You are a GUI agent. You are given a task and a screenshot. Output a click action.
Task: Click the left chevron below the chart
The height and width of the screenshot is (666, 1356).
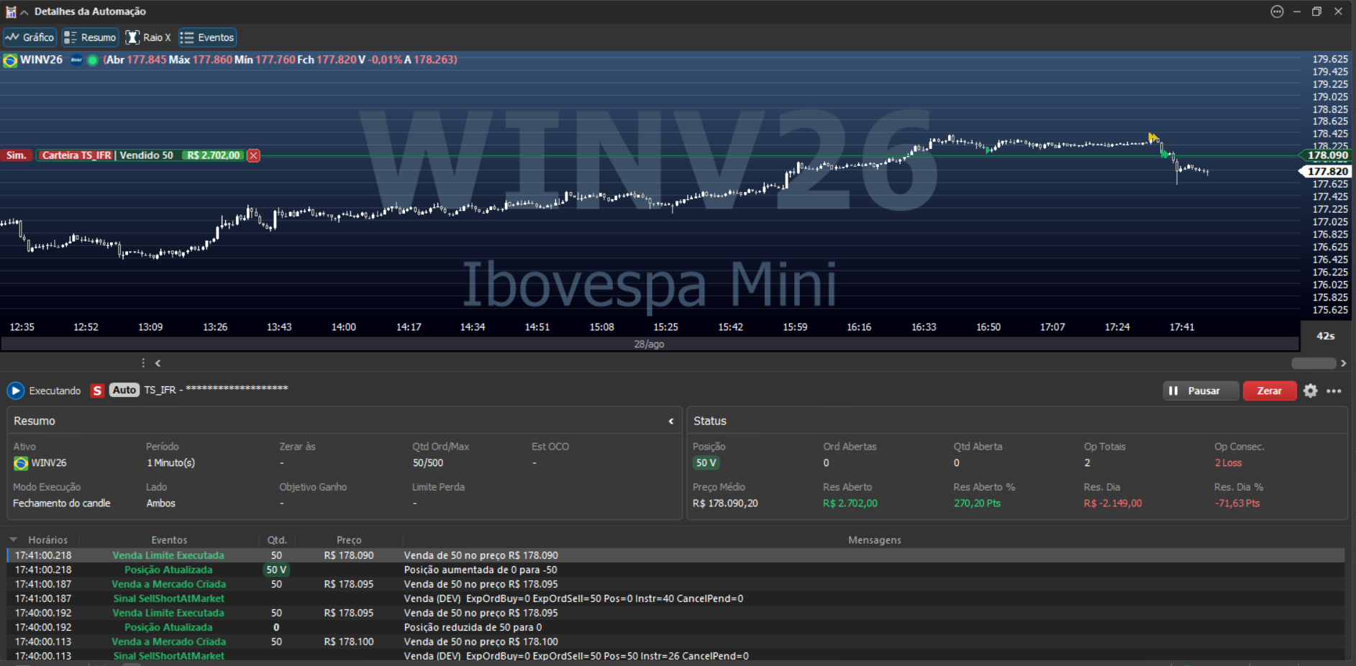pos(158,363)
